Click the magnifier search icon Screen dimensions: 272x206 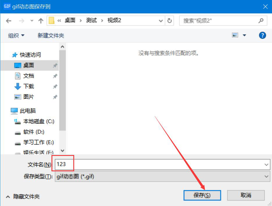(x=261, y=21)
